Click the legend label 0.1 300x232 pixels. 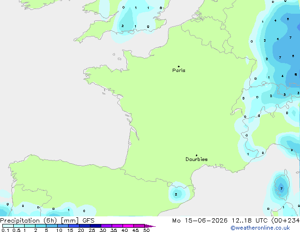click(5, 230)
